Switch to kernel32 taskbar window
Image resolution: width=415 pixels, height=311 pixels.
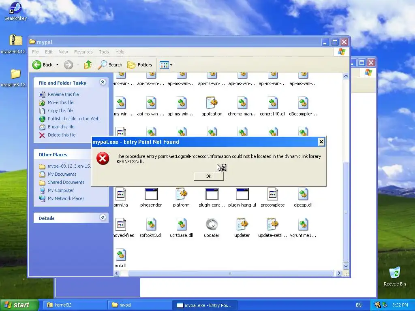coord(75,305)
